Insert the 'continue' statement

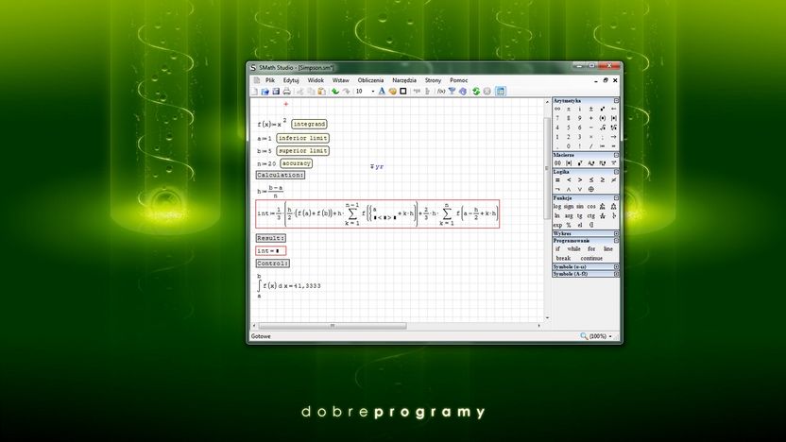point(591,258)
